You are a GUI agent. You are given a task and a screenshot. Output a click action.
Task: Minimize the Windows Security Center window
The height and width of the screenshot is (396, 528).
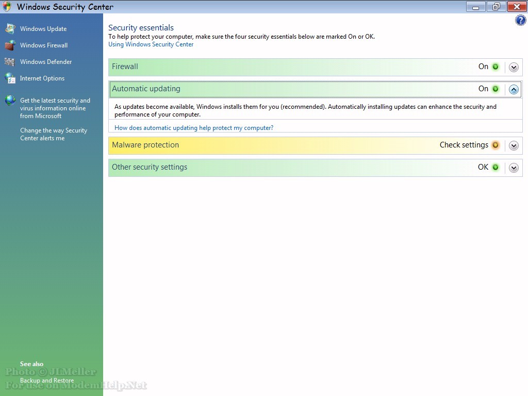coord(475,7)
